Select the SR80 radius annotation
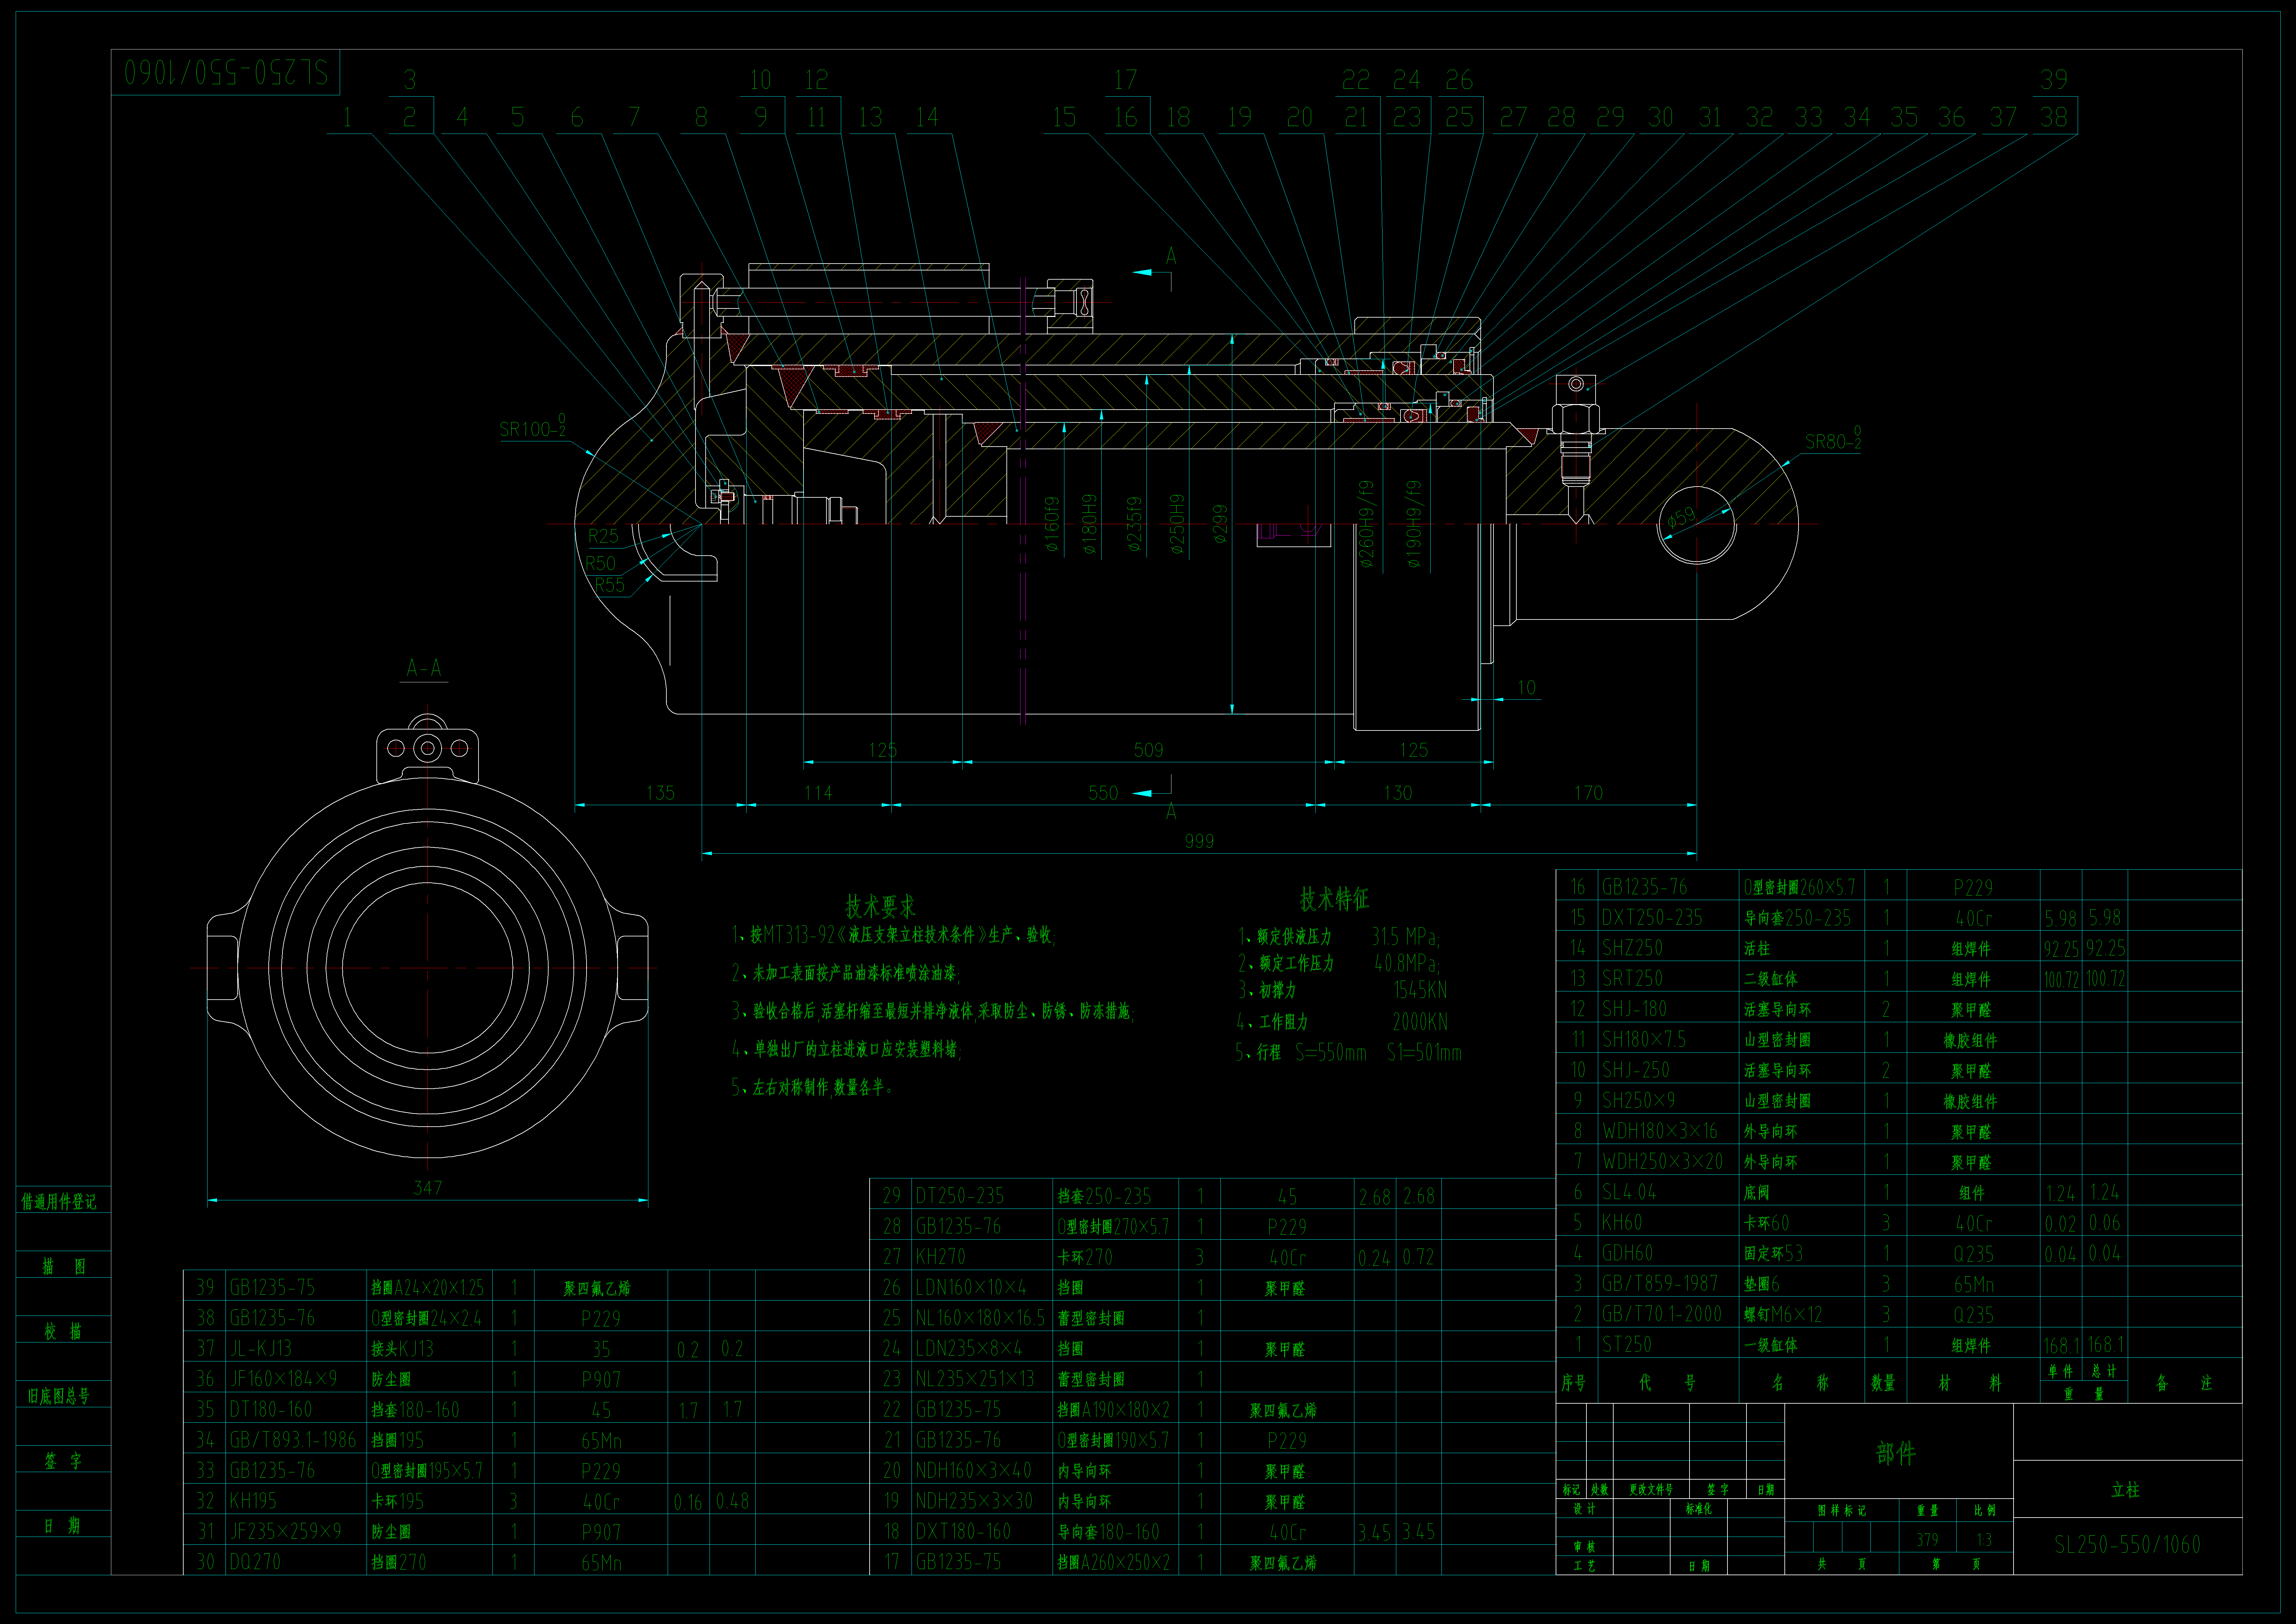This screenshot has height=1624, width=2296. (x=1833, y=440)
